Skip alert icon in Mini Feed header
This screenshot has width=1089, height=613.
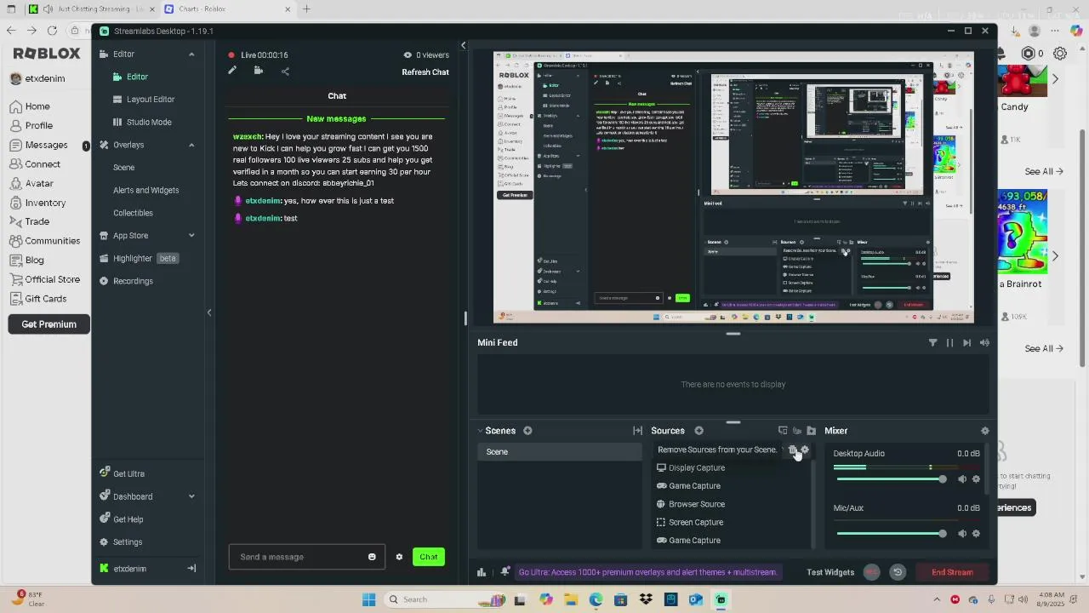point(966,343)
